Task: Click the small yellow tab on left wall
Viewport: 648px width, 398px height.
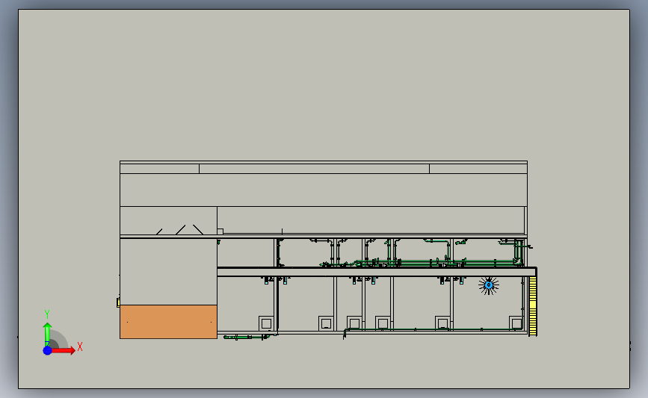Action: click(118, 302)
